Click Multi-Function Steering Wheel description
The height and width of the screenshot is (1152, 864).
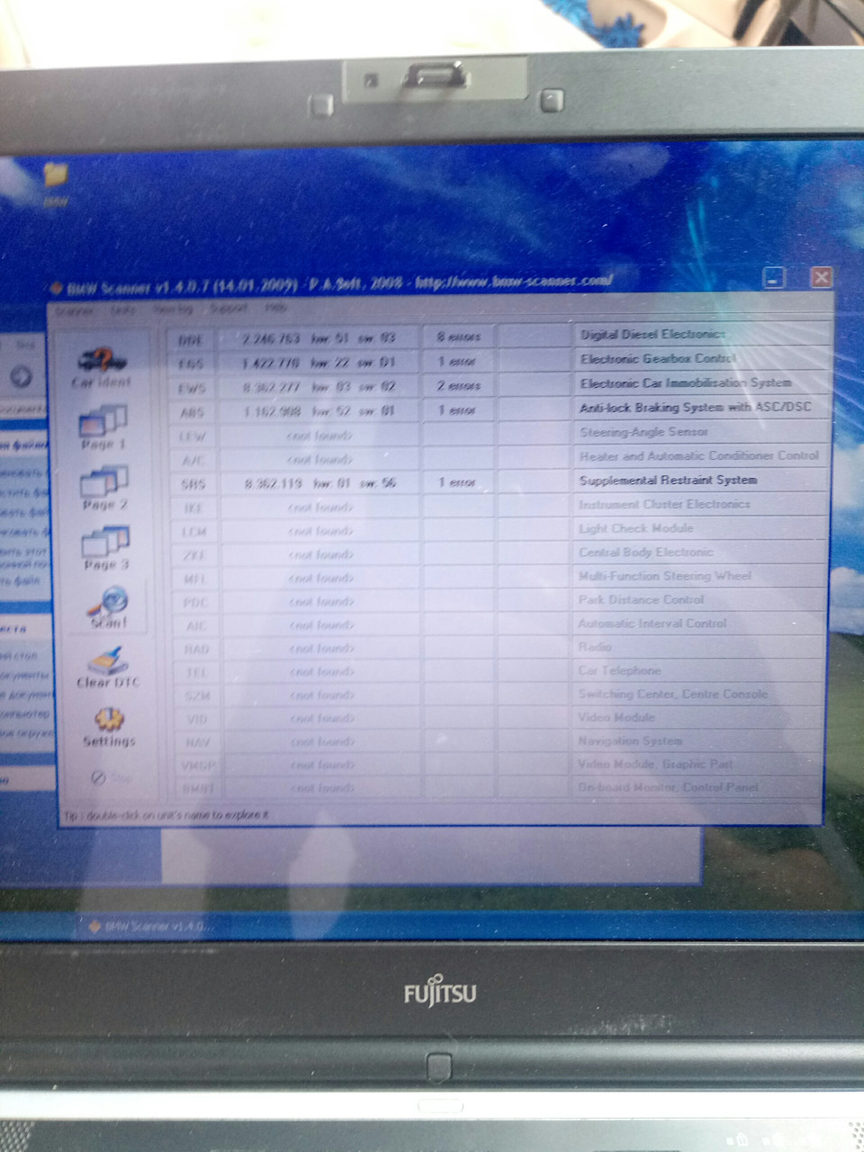tap(664, 575)
